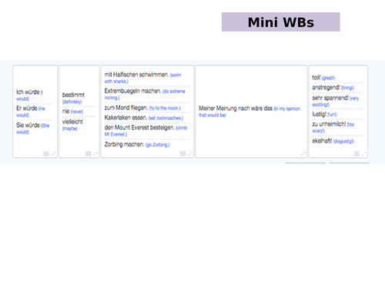Click the swap arrows icon in the 'Meiner Meinung' card
Image resolution: width=385 pixels, height=289 pixels.
(x=303, y=153)
